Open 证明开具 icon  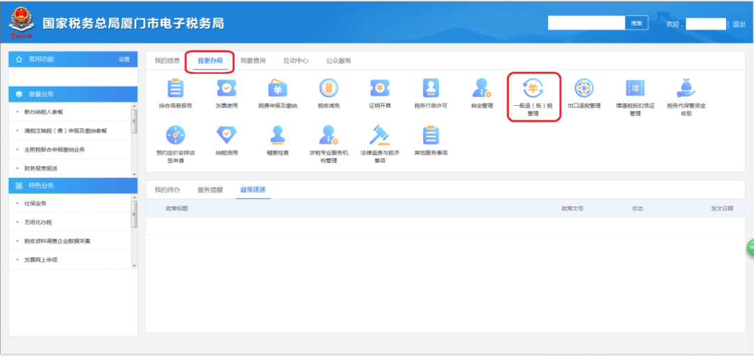379,88
